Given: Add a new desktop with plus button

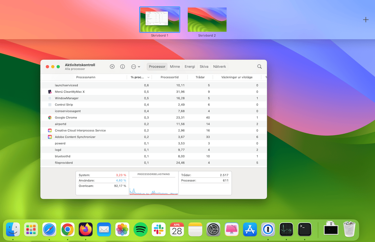Looking at the screenshot, I should pos(365,20).
